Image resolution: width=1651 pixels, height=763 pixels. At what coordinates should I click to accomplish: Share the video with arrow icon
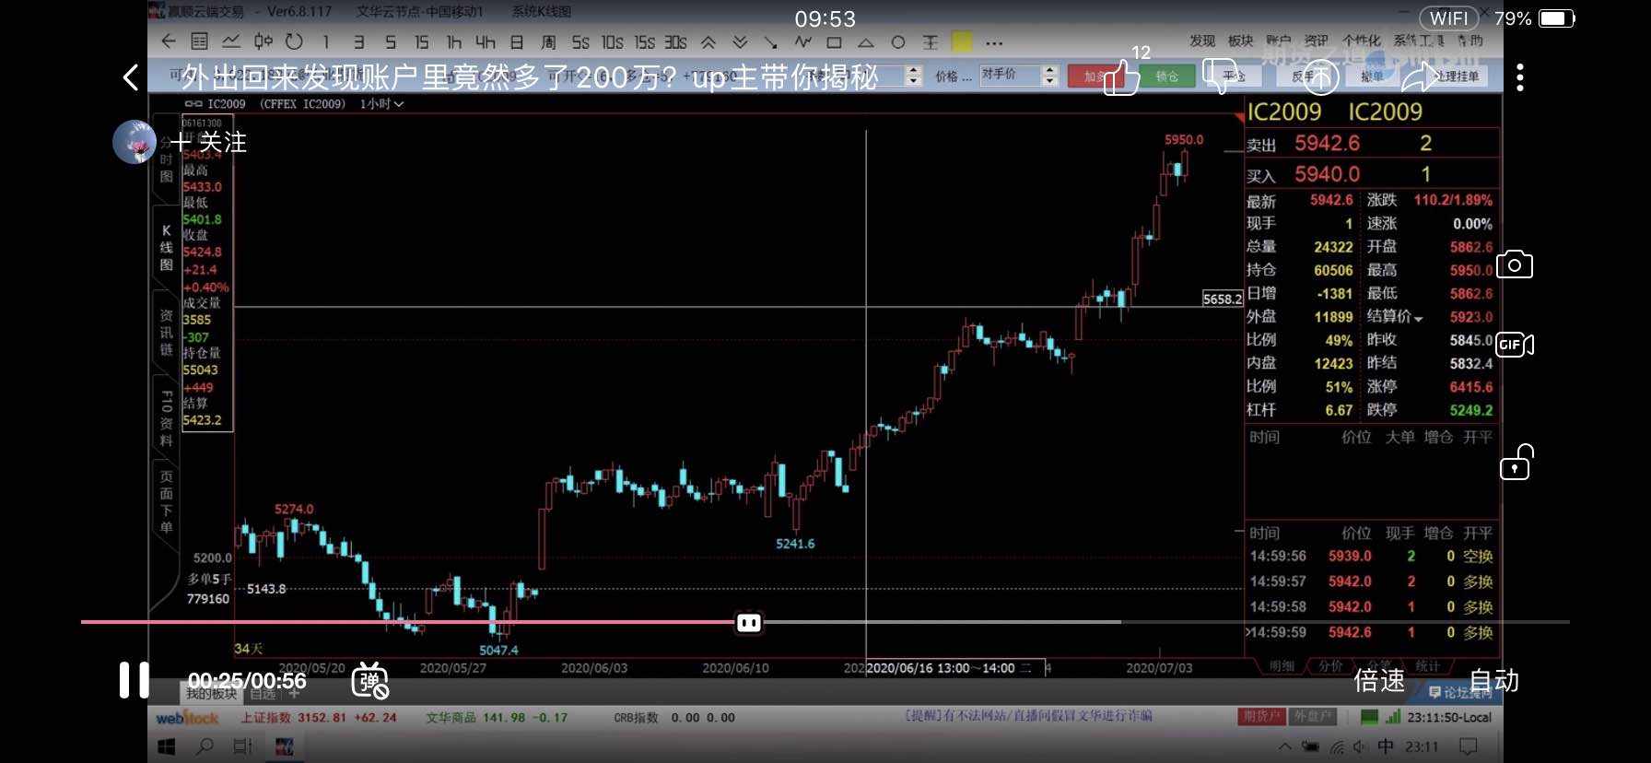[x=1420, y=76]
